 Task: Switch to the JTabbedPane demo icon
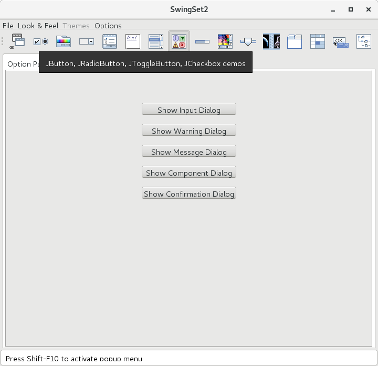(x=295, y=41)
